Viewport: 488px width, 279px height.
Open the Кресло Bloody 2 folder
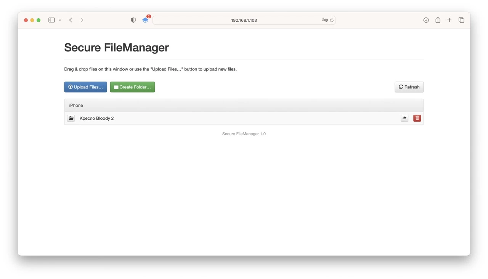pyautogui.click(x=96, y=118)
